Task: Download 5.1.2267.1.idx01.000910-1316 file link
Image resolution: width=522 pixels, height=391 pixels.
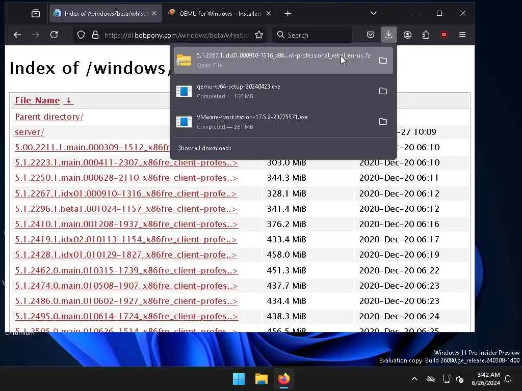Action: (x=126, y=193)
